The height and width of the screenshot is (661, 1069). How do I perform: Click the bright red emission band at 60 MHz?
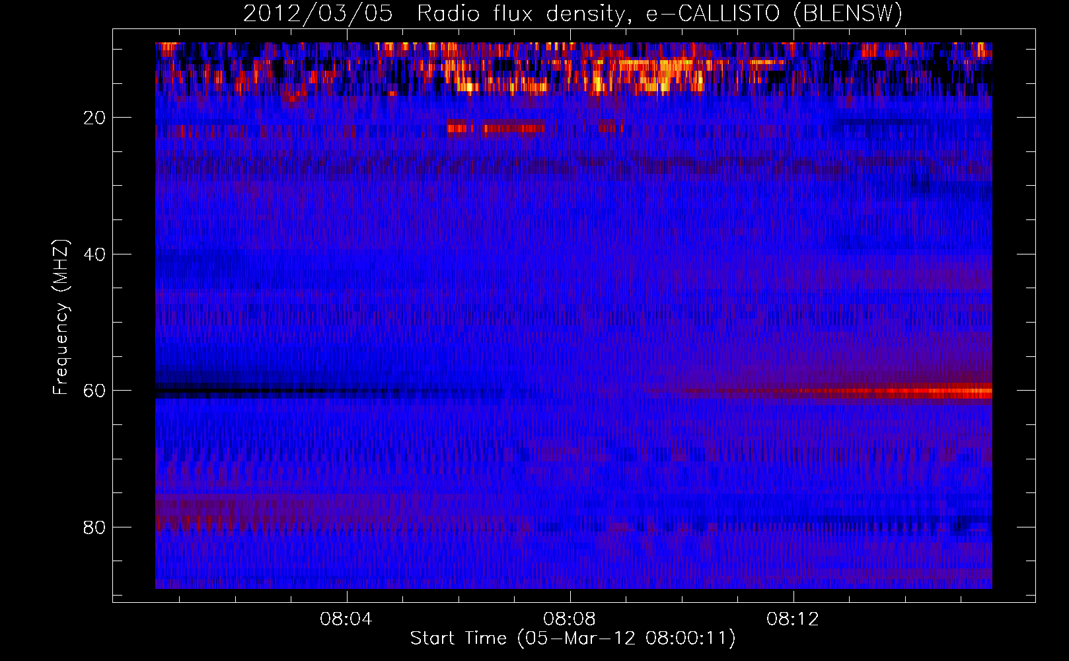click(x=892, y=391)
